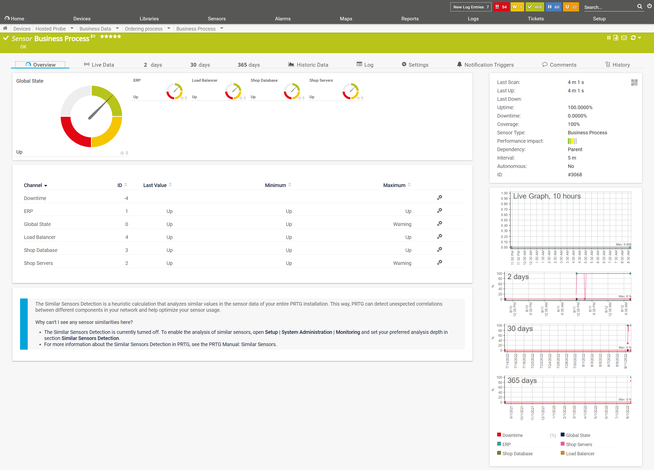Click the Tickets menu item

click(x=536, y=19)
